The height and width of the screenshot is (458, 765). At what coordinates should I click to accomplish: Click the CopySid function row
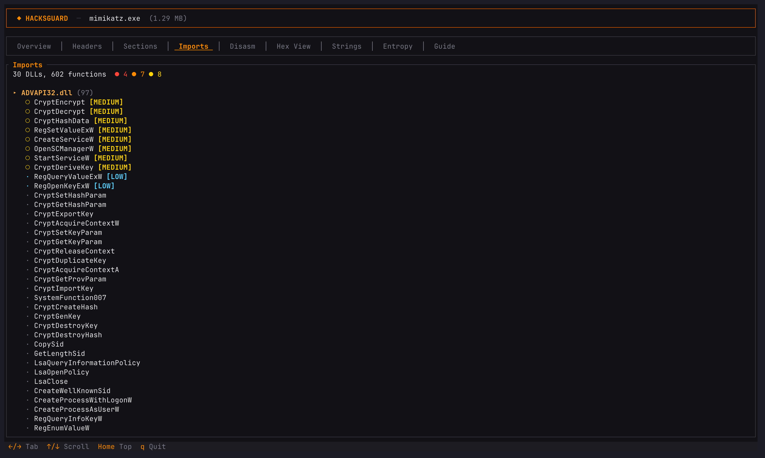(49, 344)
